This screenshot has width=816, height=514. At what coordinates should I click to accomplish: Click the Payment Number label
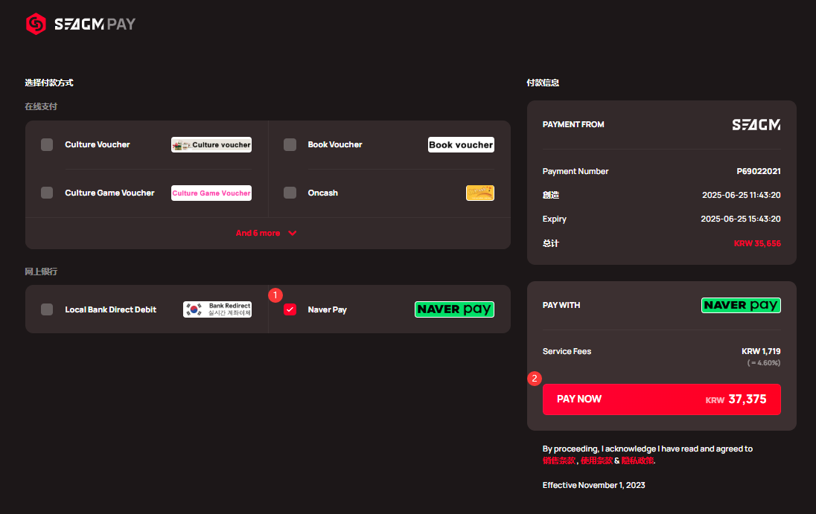point(576,171)
